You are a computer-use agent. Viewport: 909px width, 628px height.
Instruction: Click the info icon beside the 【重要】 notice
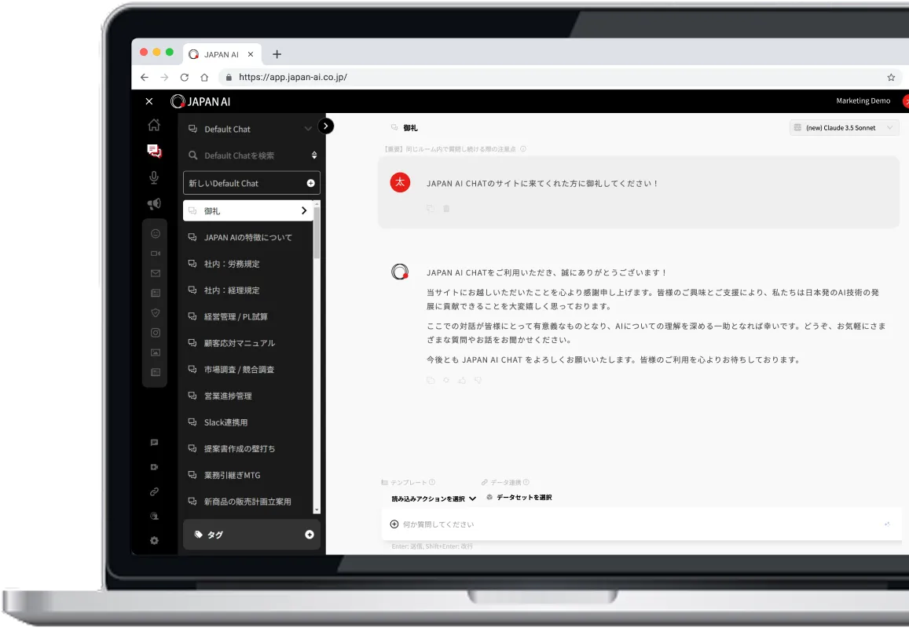pos(523,149)
